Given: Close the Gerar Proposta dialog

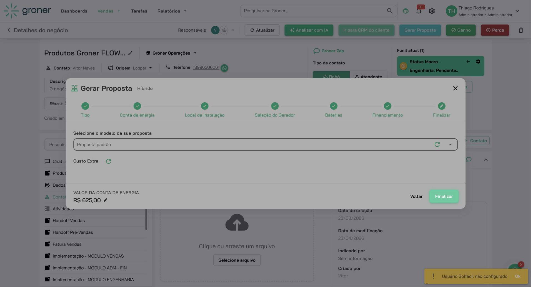Looking at the screenshot, I should [x=455, y=88].
